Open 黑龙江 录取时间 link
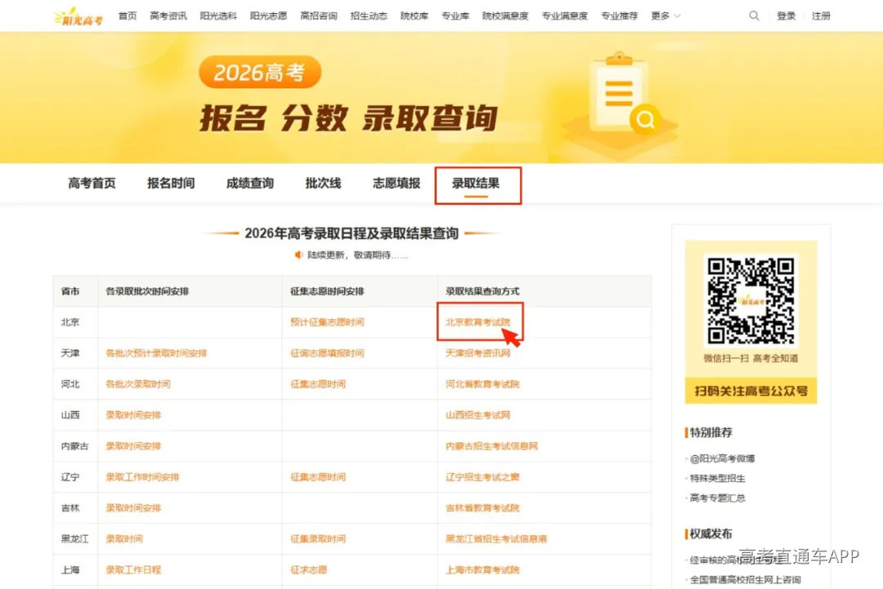 [124, 539]
